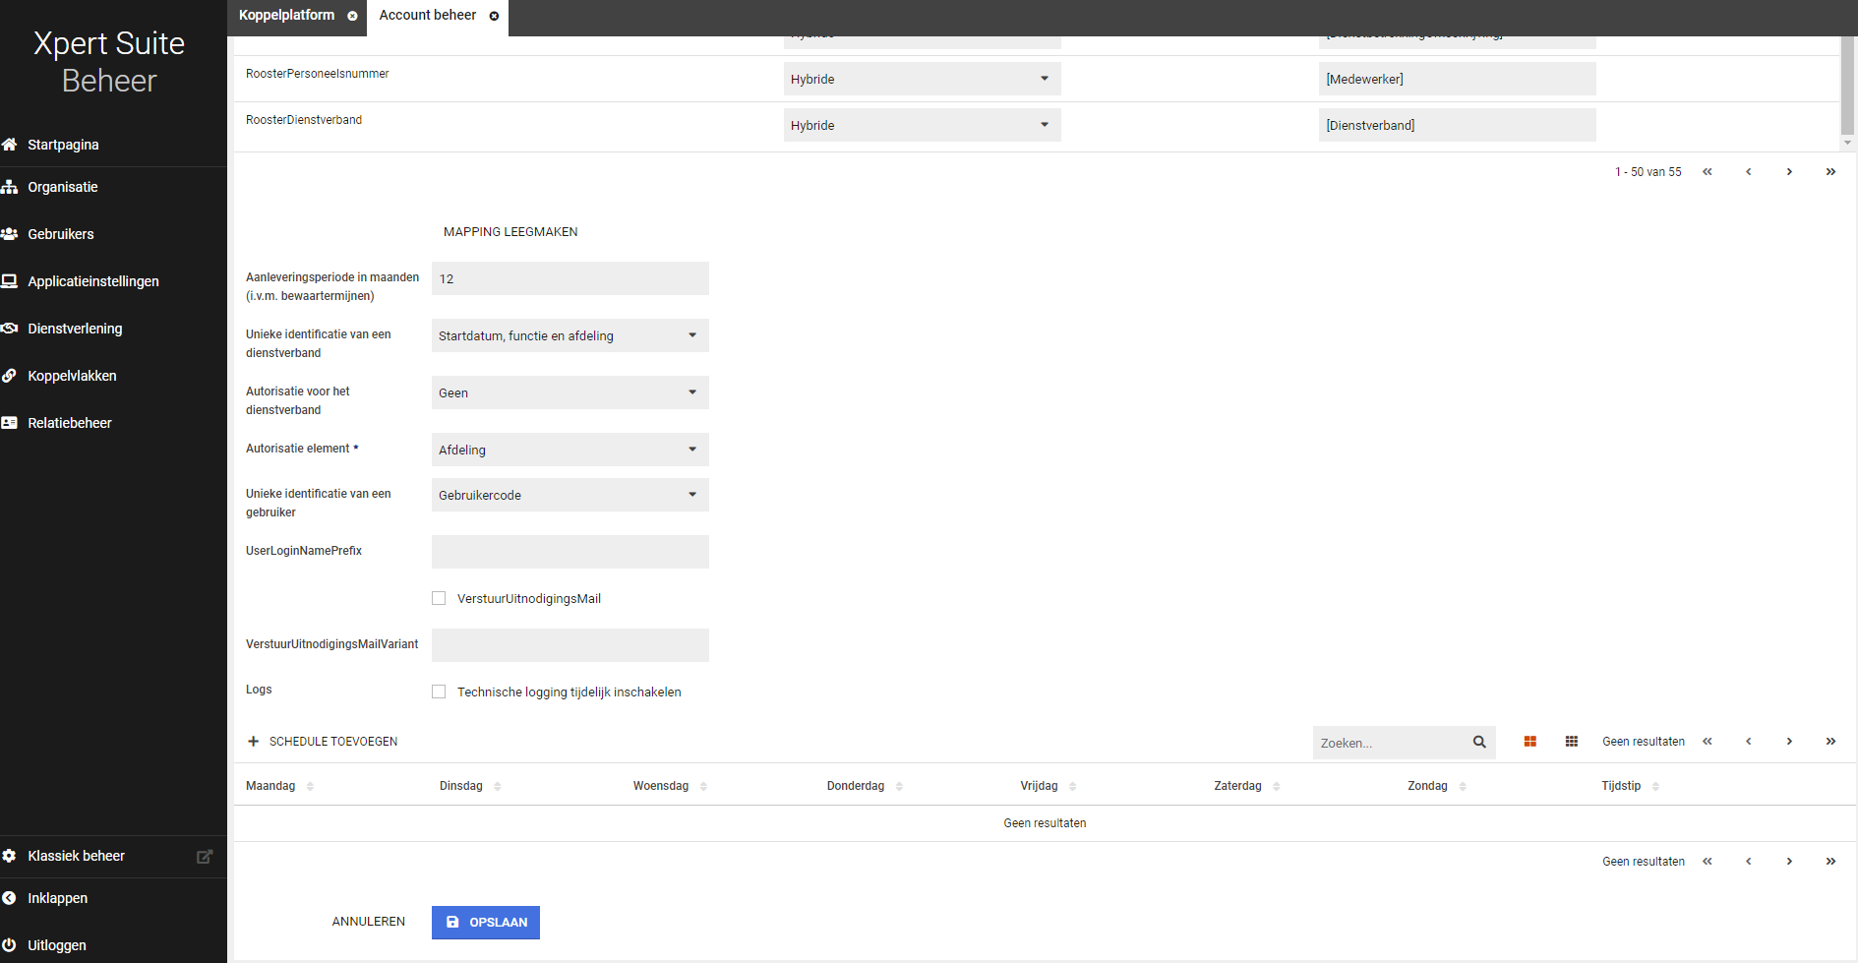Close the Koppelplatform tab
Viewport: 1858px width, 963px height.
352,16
